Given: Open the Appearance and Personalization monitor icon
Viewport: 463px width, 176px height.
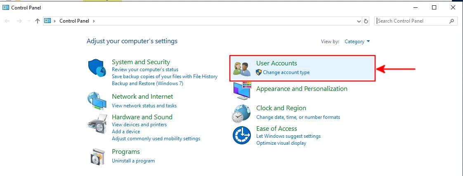Looking at the screenshot, I should (x=242, y=90).
